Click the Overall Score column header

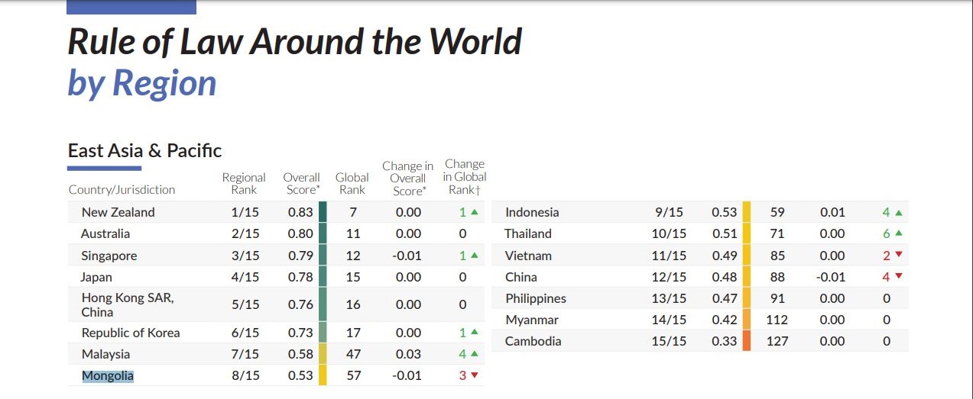pos(301,183)
